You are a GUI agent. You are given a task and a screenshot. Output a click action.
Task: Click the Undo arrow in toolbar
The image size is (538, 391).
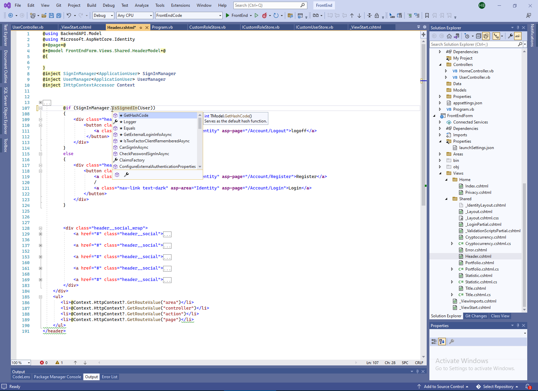pyautogui.click(x=69, y=15)
